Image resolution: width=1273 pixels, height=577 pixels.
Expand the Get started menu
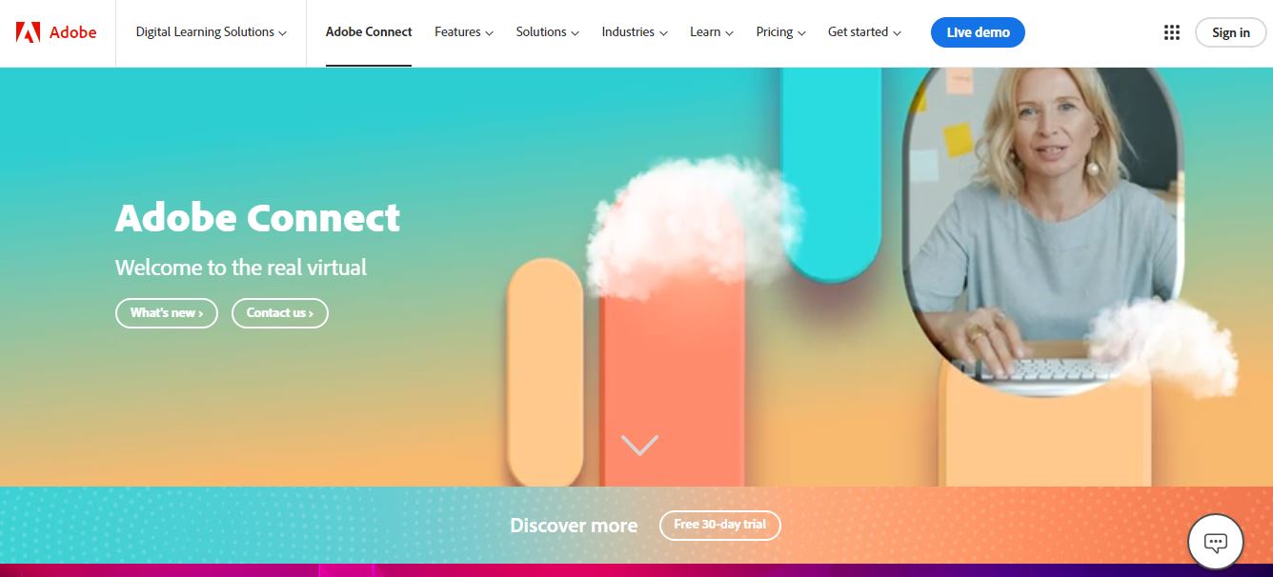[864, 32]
